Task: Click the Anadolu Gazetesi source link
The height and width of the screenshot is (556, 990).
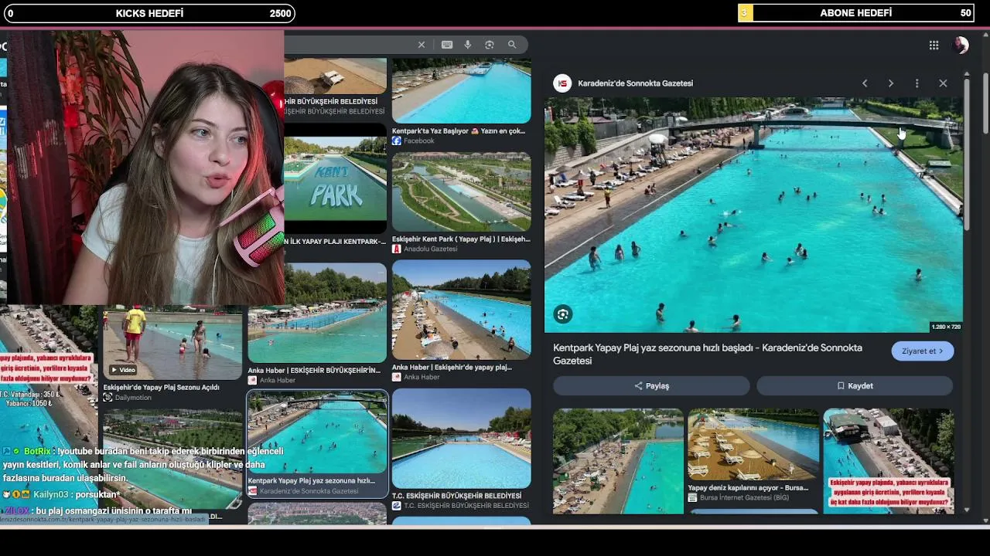Action: (x=431, y=249)
